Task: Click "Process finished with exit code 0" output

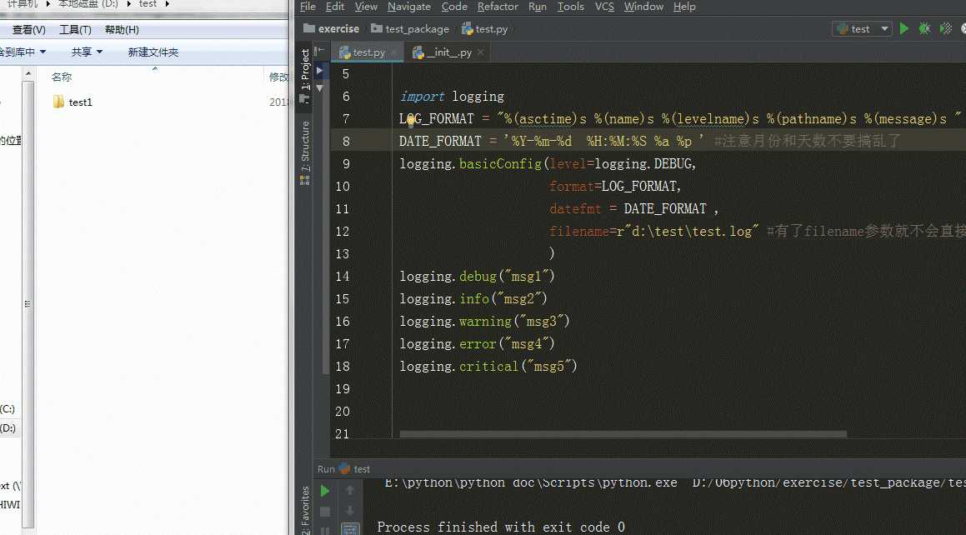Action: [x=501, y=527]
